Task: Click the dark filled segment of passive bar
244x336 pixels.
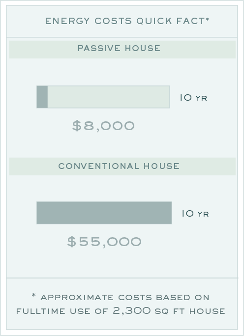Action: pos(42,97)
